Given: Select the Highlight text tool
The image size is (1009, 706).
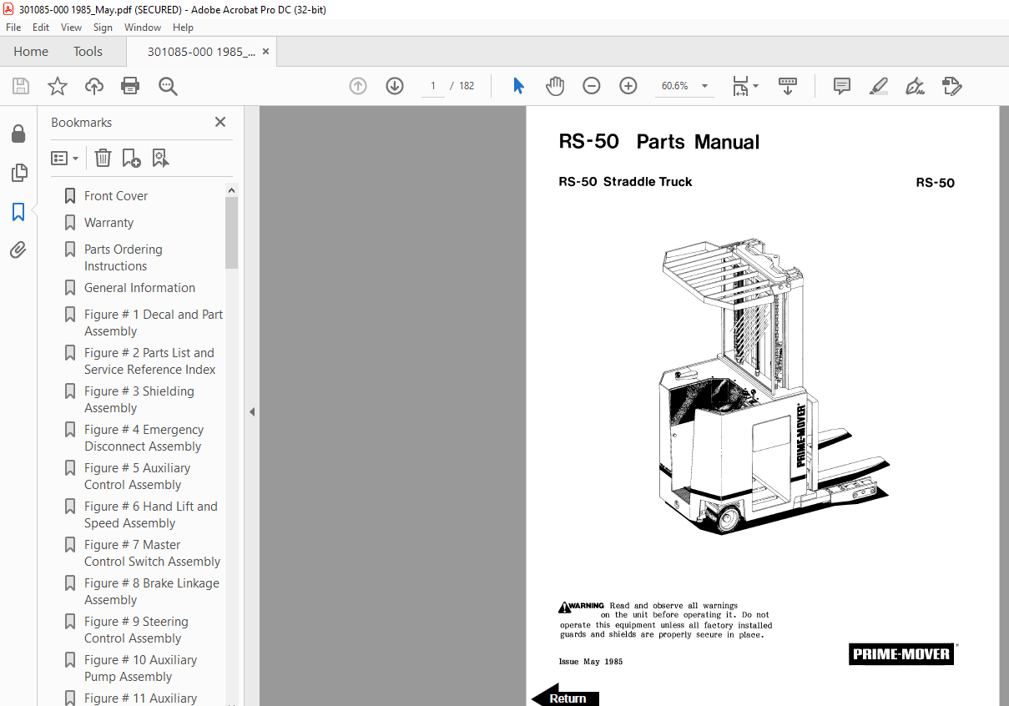Looking at the screenshot, I should pos(878,86).
